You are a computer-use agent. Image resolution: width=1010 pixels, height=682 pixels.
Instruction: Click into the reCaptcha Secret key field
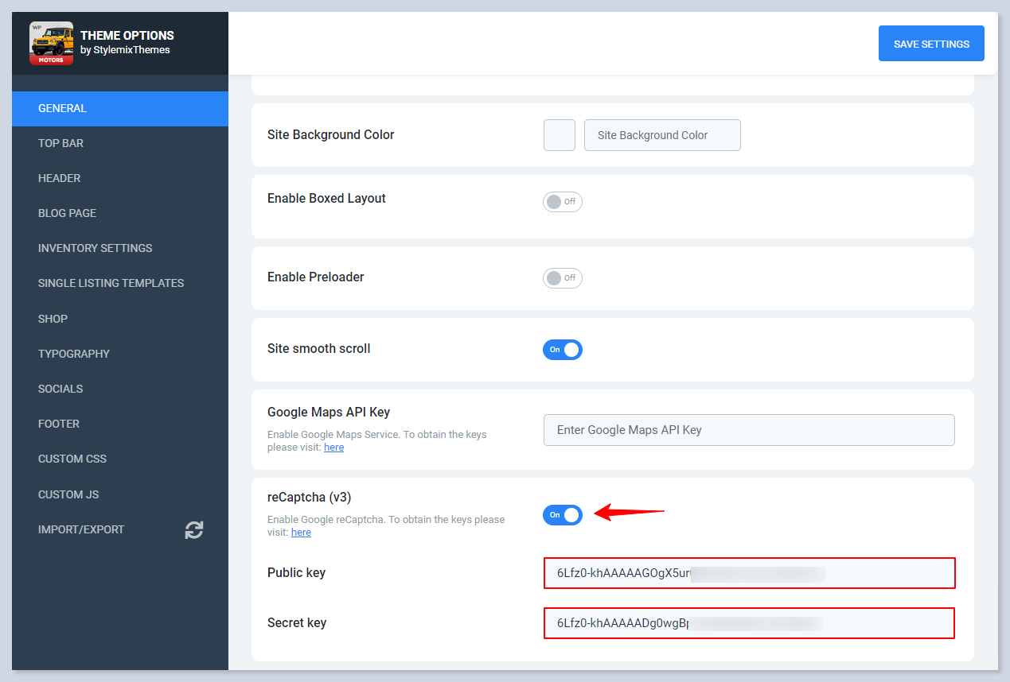click(748, 623)
